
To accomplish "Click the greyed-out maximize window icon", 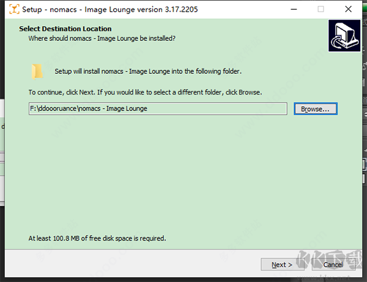I will click(x=321, y=9).
